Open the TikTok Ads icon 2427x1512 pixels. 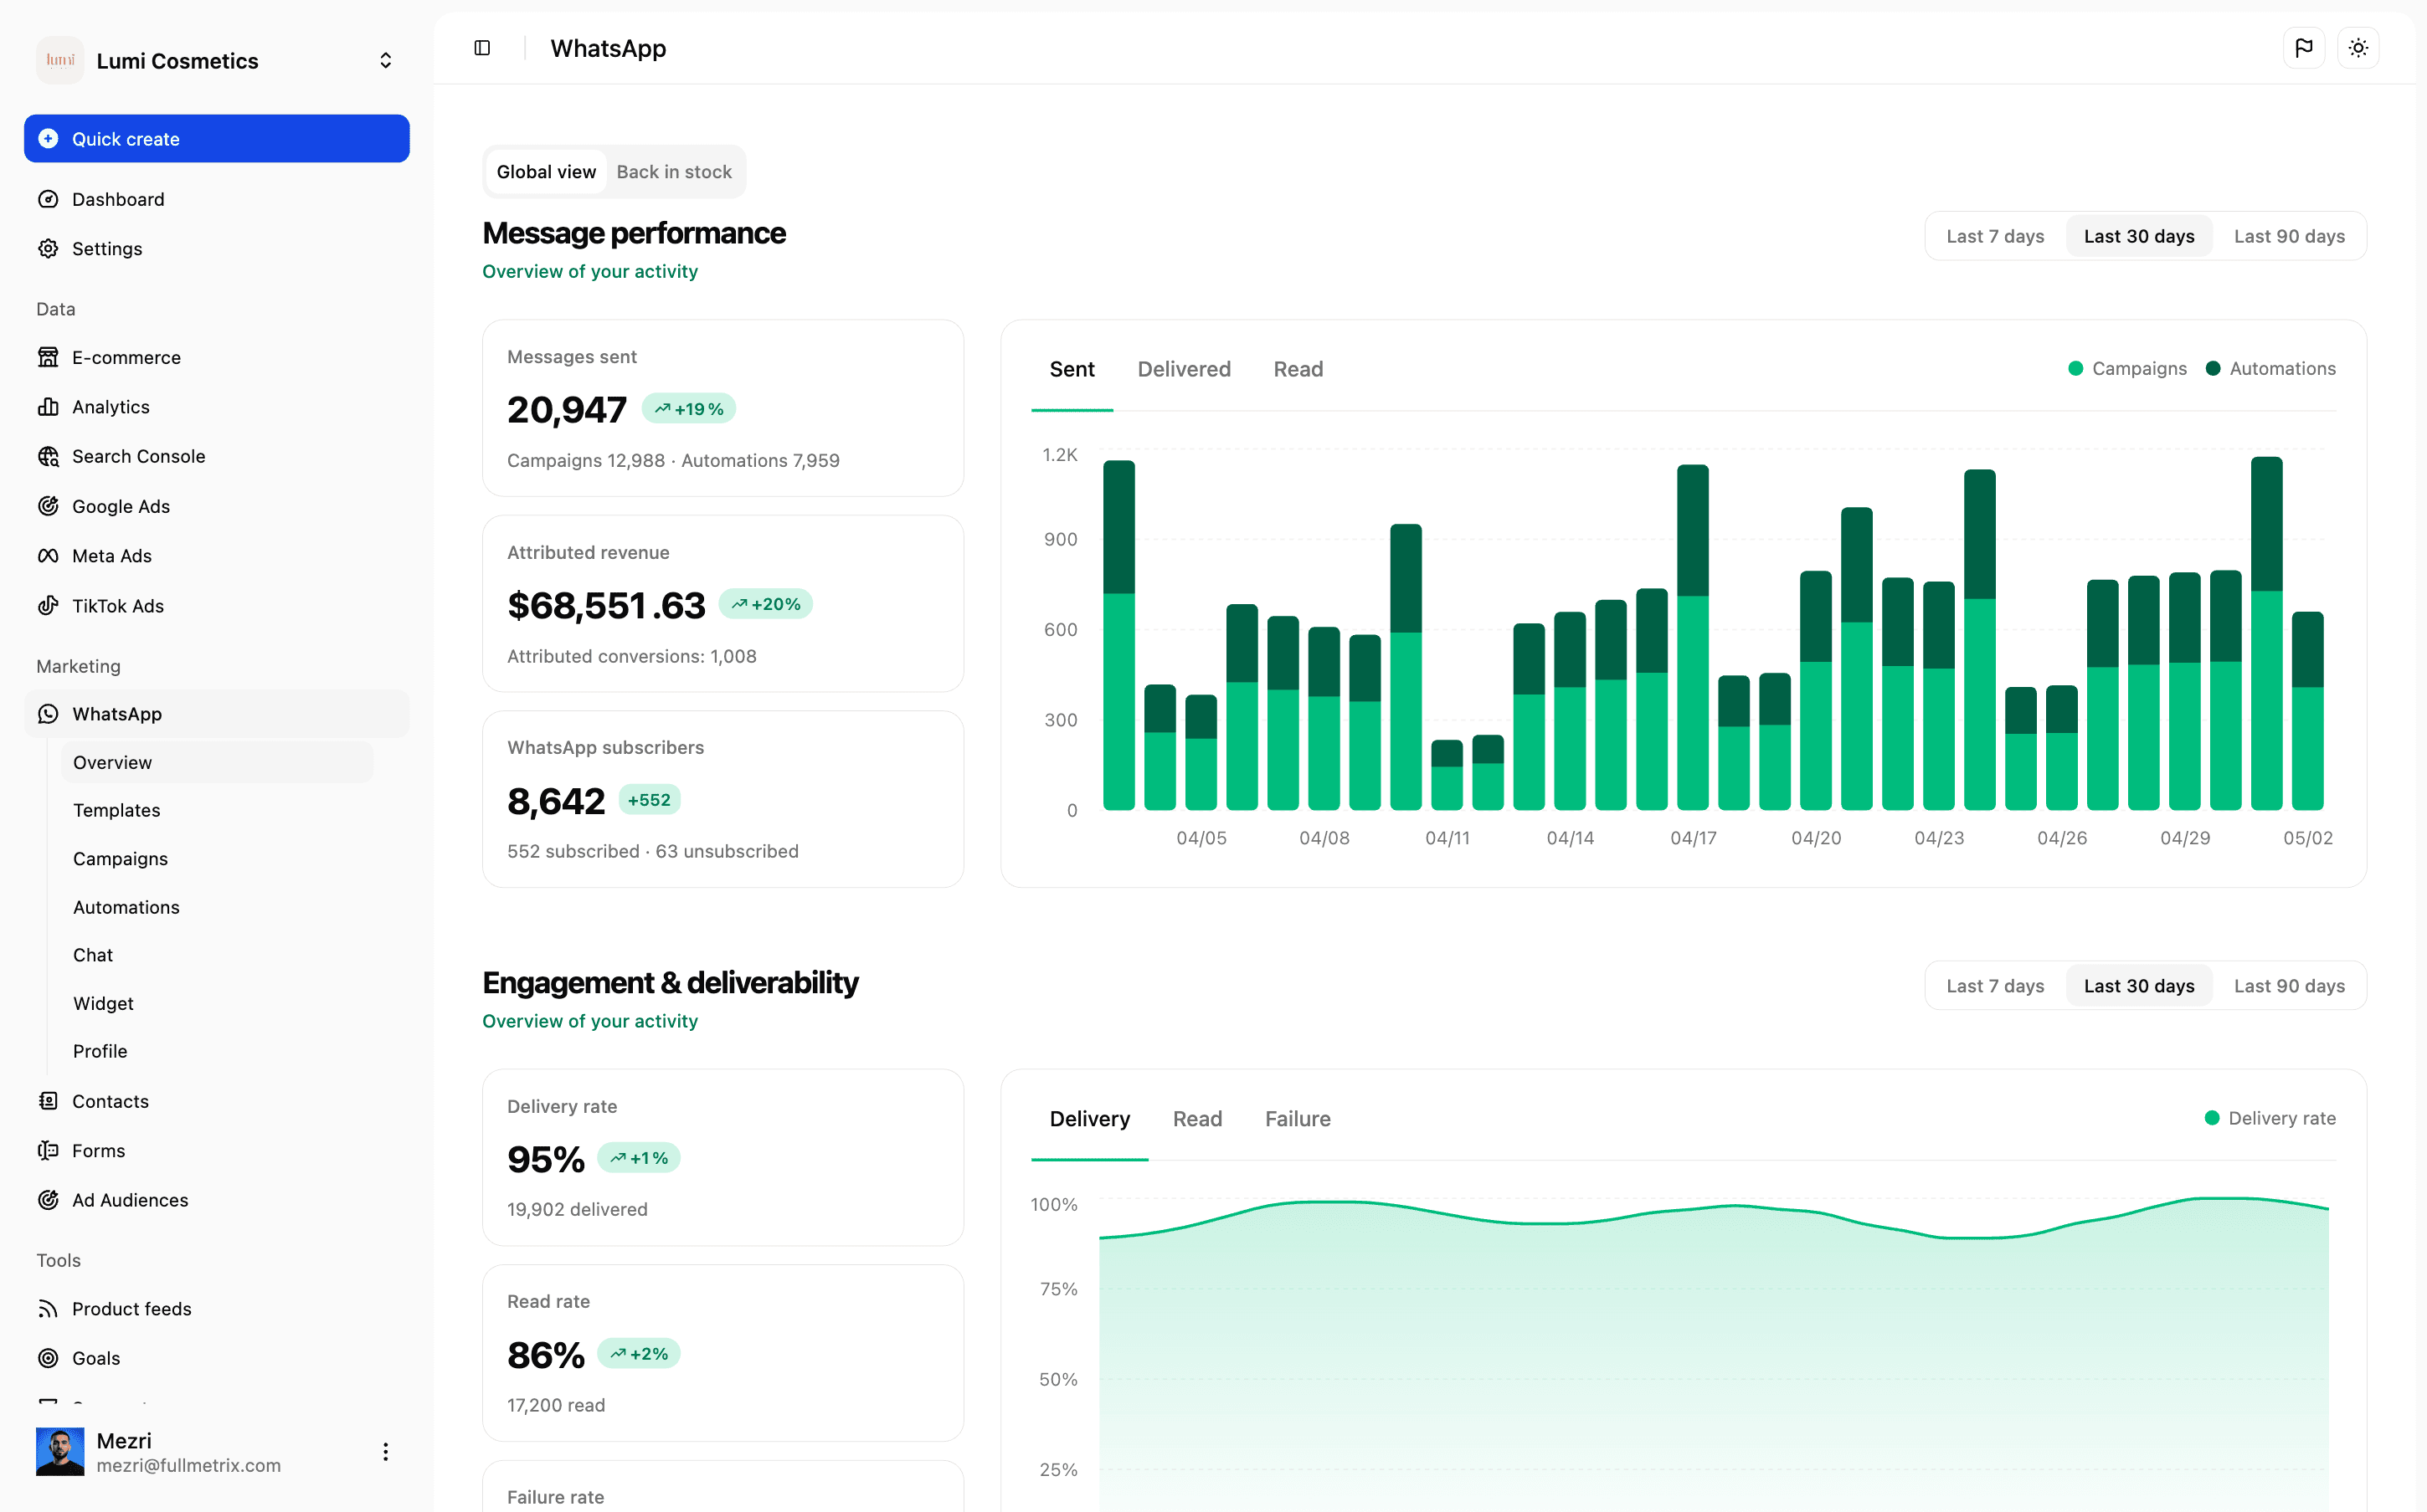tap(48, 605)
